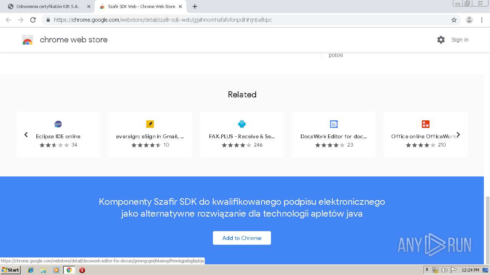Show next related extensions
This screenshot has width=490, height=275.
click(458, 134)
